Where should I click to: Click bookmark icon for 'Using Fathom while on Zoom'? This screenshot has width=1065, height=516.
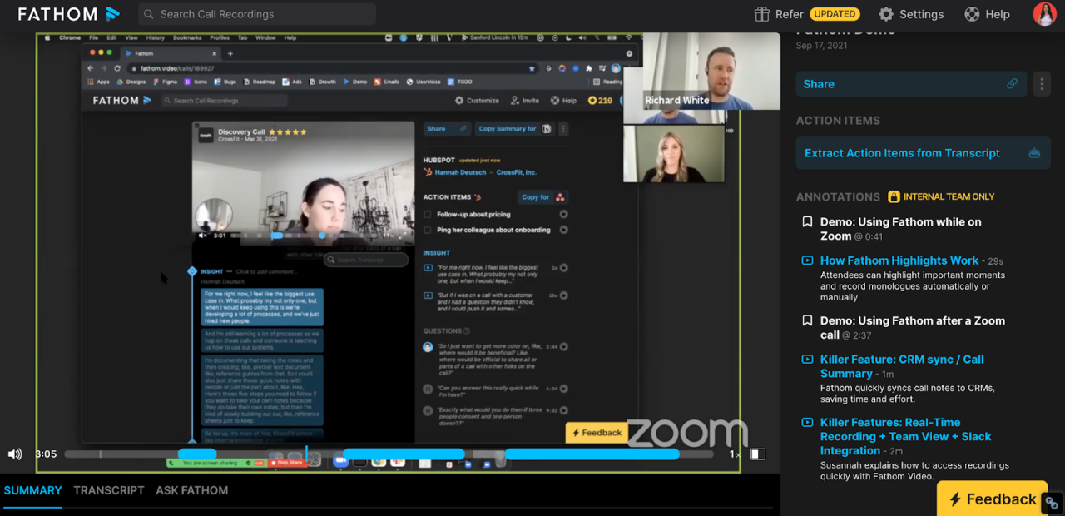click(806, 222)
